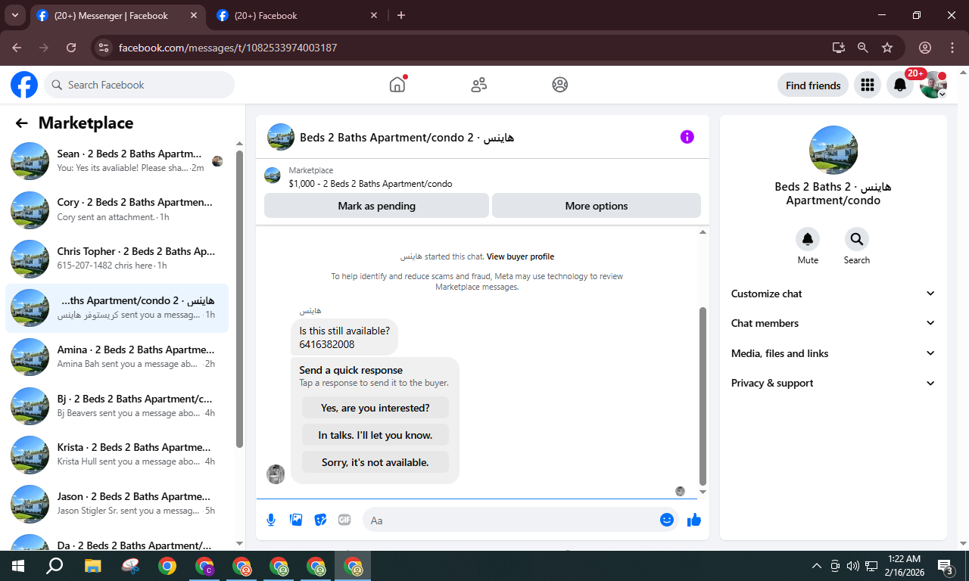Expand Customize chat section

click(833, 294)
